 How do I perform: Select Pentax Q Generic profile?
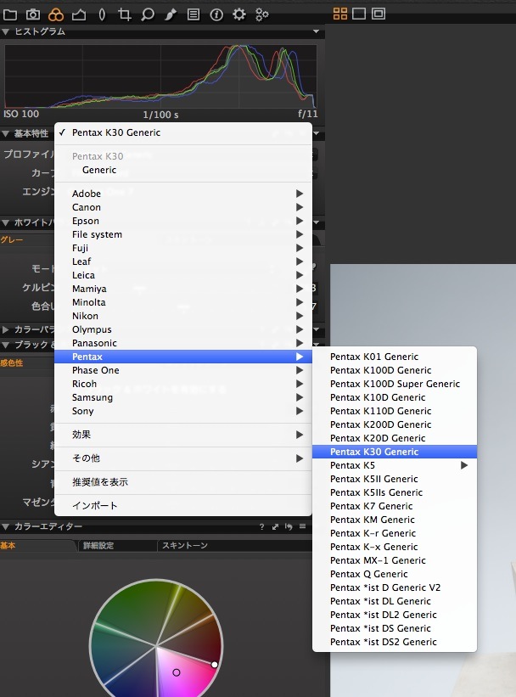(395, 574)
